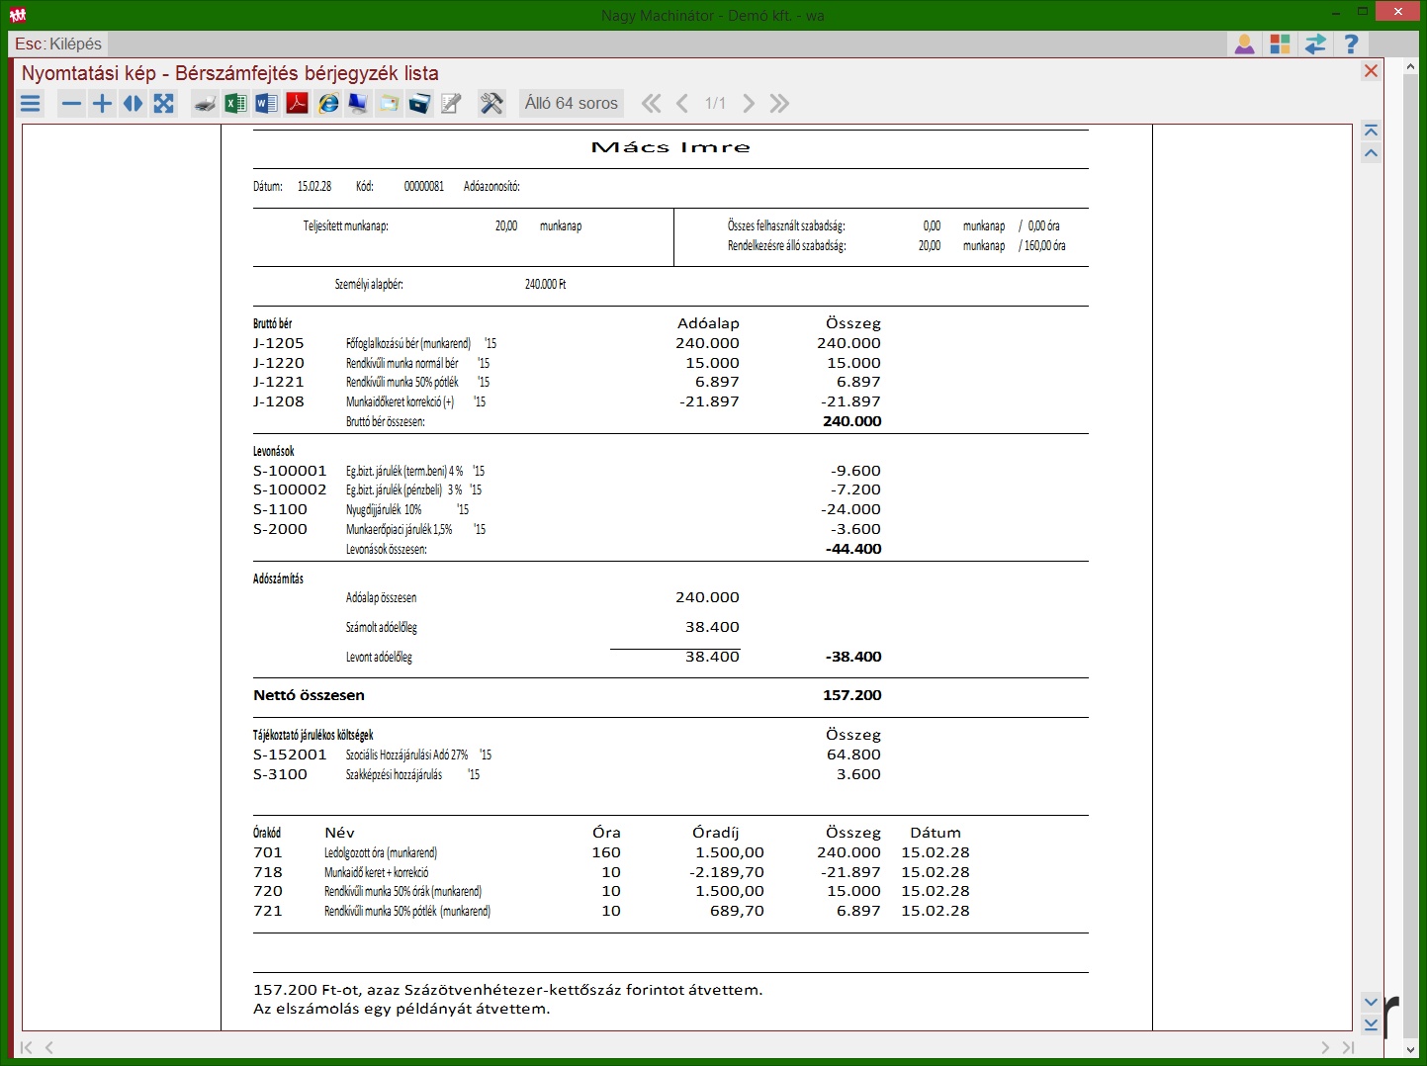Toggle the full-page fit icon

pyautogui.click(x=164, y=103)
